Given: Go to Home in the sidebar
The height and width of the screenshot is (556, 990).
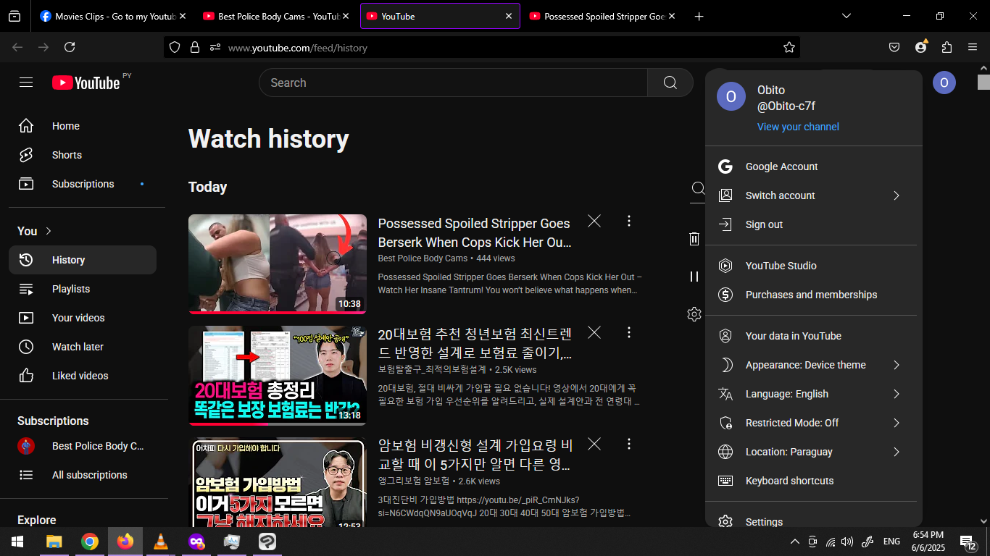Looking at the screenshot, I should [83, 126].
